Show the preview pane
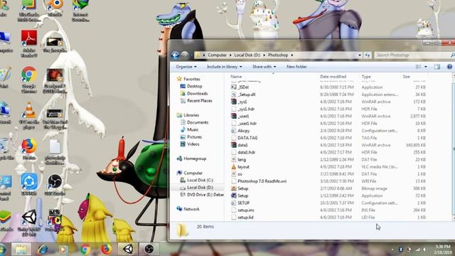This screenshot has width=455, height=256. (437, 67)
